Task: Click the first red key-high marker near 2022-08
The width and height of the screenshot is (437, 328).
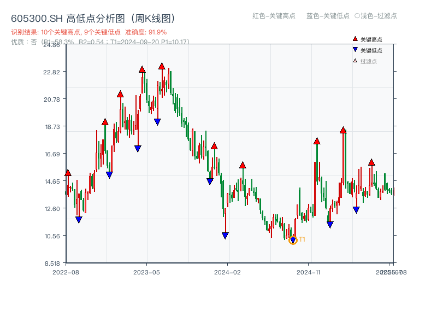Action: point(68,172)
